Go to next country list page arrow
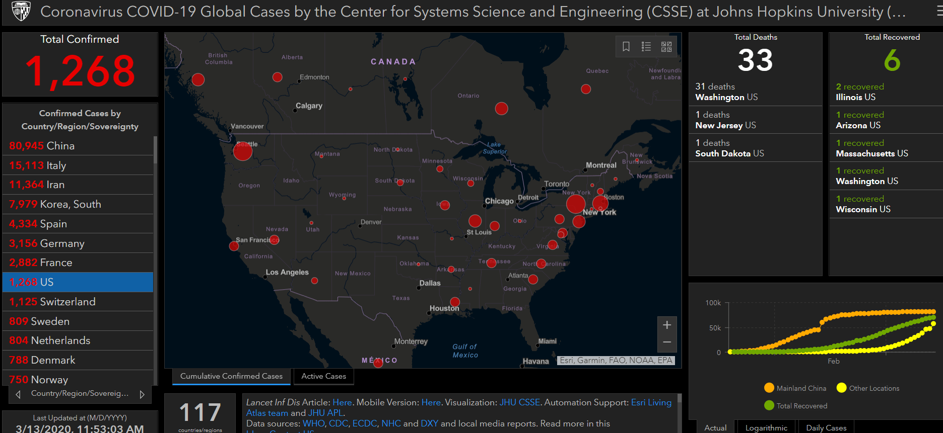This screenshot has width=943, height=433. pyautogui.click(x=142, y=394)
